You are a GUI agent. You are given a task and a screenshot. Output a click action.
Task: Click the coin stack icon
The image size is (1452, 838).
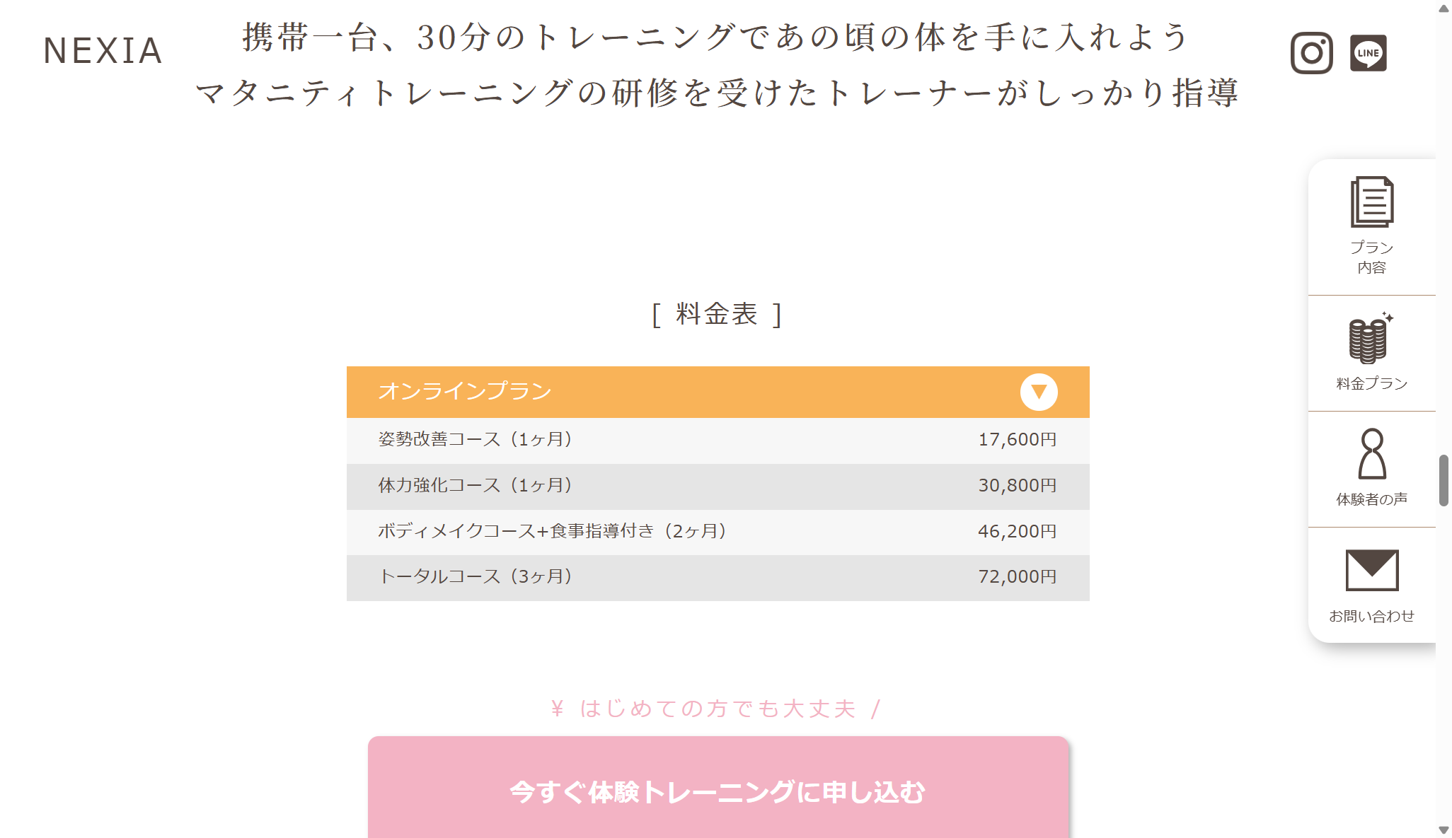(x=1370, y=338)
